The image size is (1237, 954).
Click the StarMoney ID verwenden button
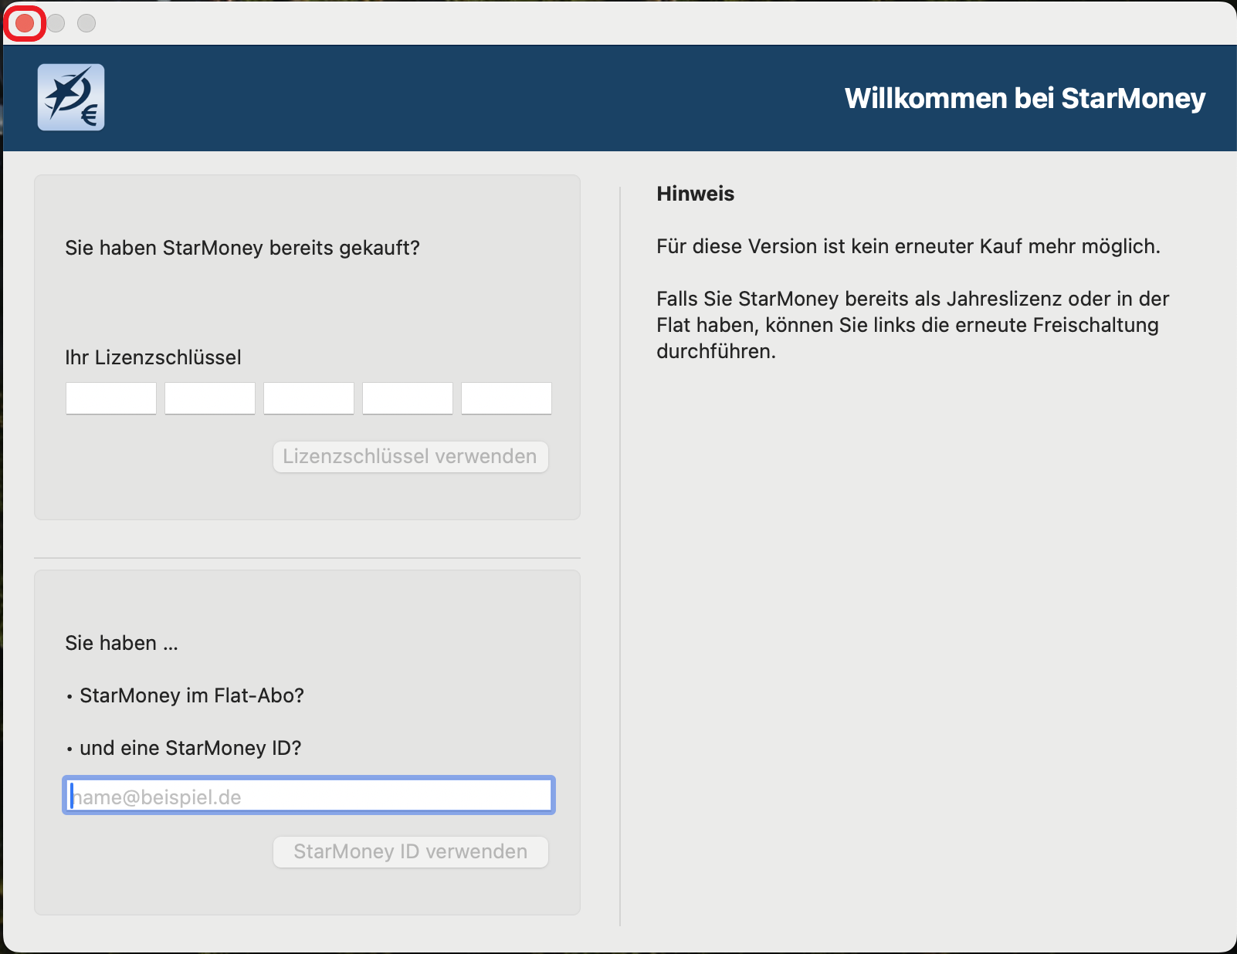click(411, 852)
